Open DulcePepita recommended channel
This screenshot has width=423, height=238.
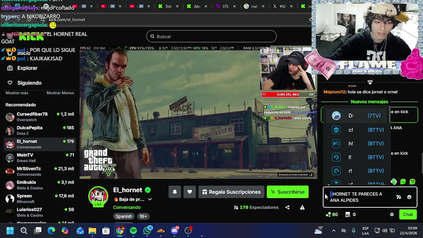coord(40,130)
